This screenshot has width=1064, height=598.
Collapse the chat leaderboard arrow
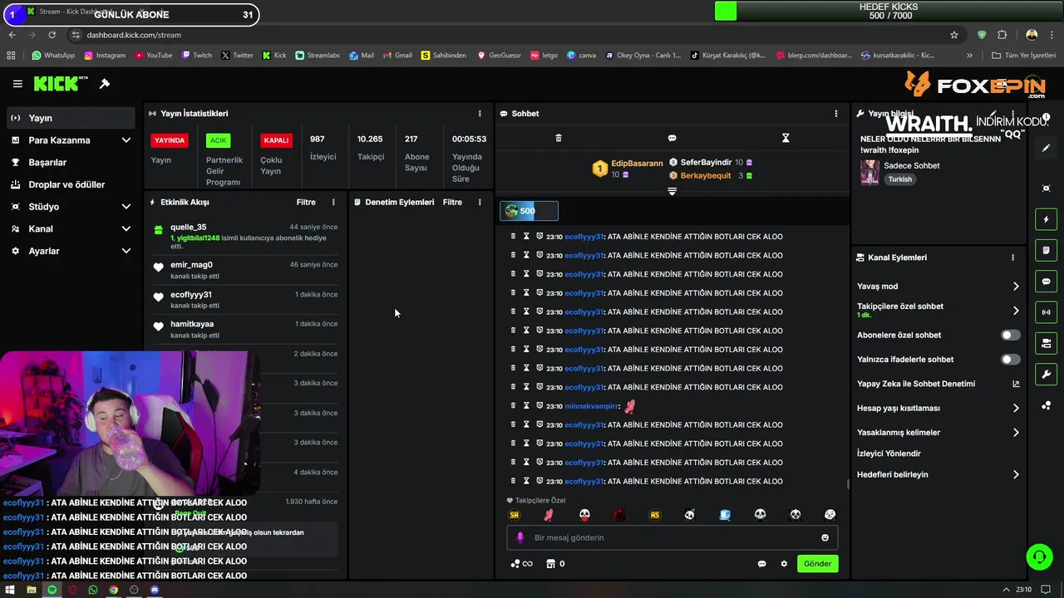click(672, 191)
